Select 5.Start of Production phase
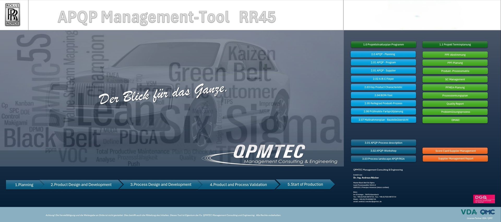The image size is (501, 222). click(305, 184)
